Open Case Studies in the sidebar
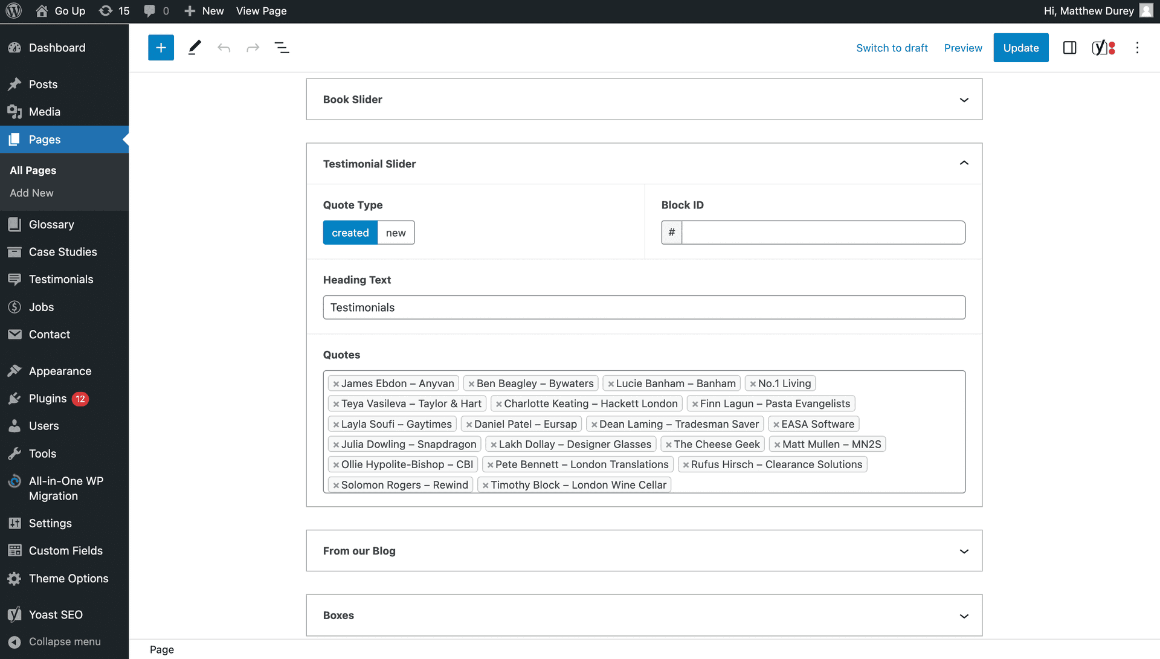The height and width of the screenshot is (659, 1160). 64,252
